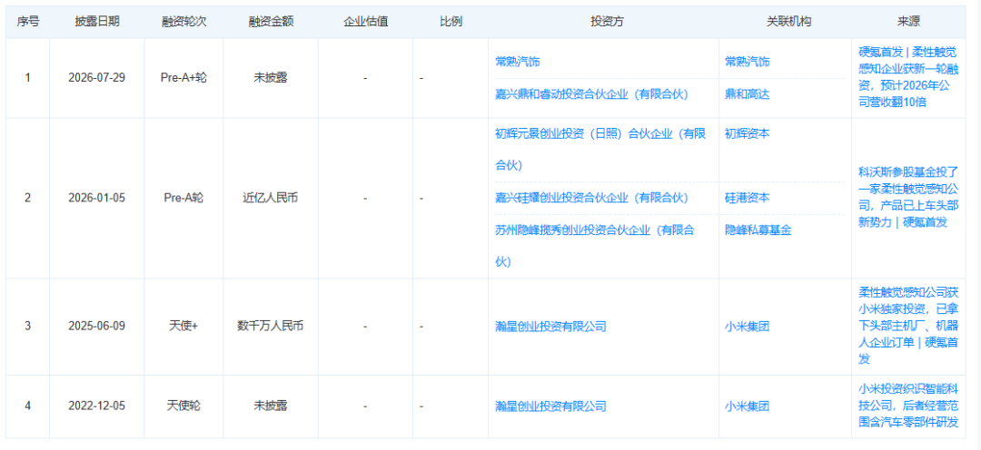Image resolution: width=981 pixels, height=450 pixels.
Task: Open source article 科沃斯参股基金投了
Action: [x=908, y=198]
